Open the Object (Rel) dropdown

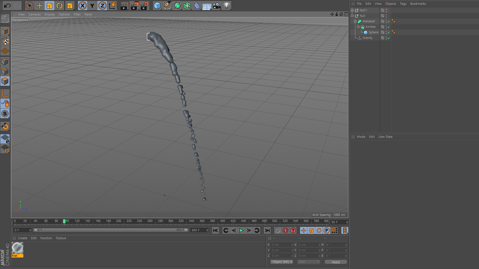[282, 262]
